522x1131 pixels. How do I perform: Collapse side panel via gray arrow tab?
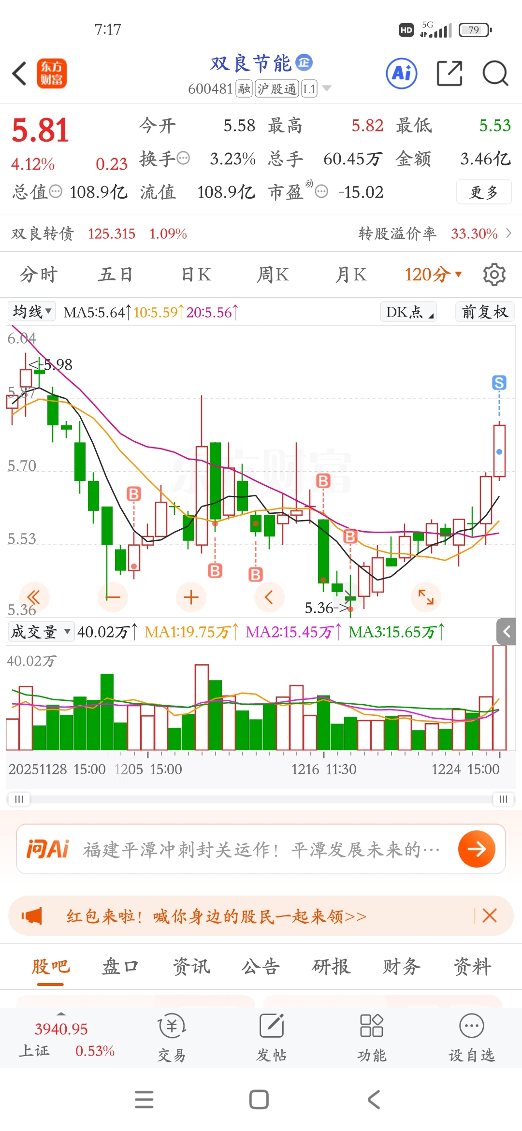[507, 631]
